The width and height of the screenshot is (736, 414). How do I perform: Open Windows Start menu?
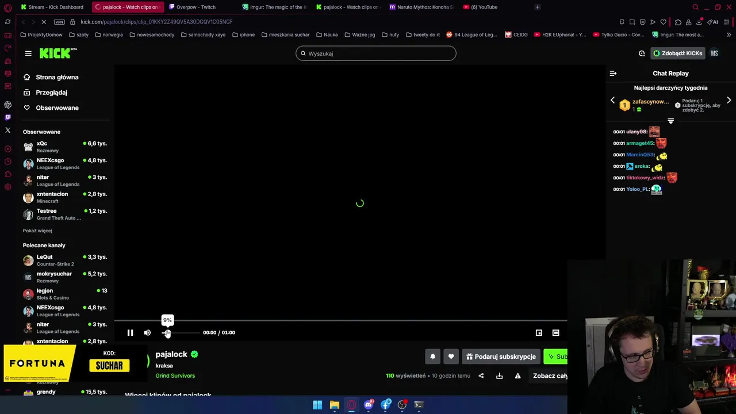(x=317, y=405)
